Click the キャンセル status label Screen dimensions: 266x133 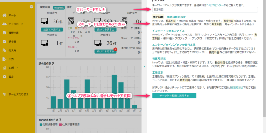pyautogui.click(x=73, y=38)
